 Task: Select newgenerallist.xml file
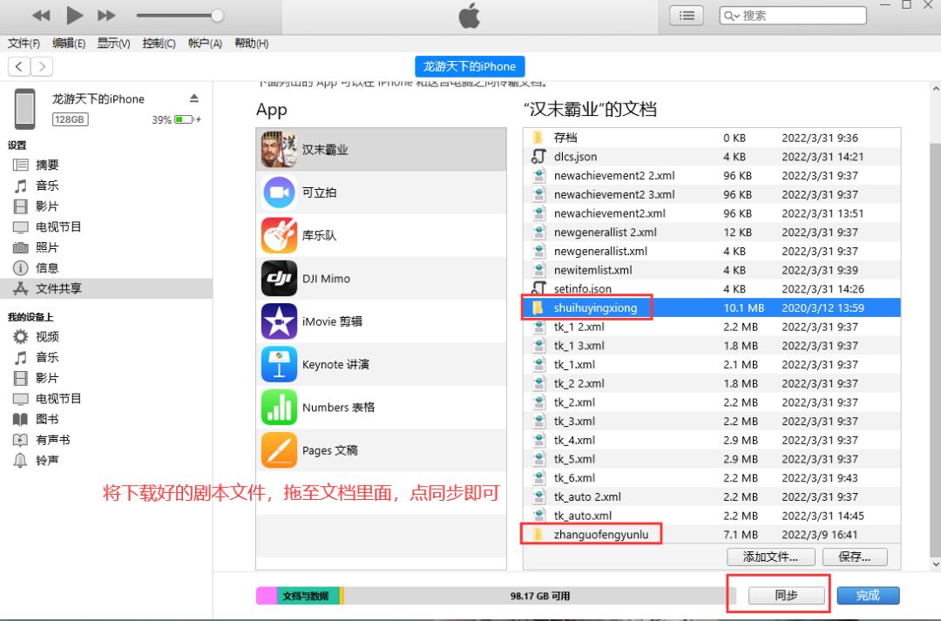coord(712,251)
